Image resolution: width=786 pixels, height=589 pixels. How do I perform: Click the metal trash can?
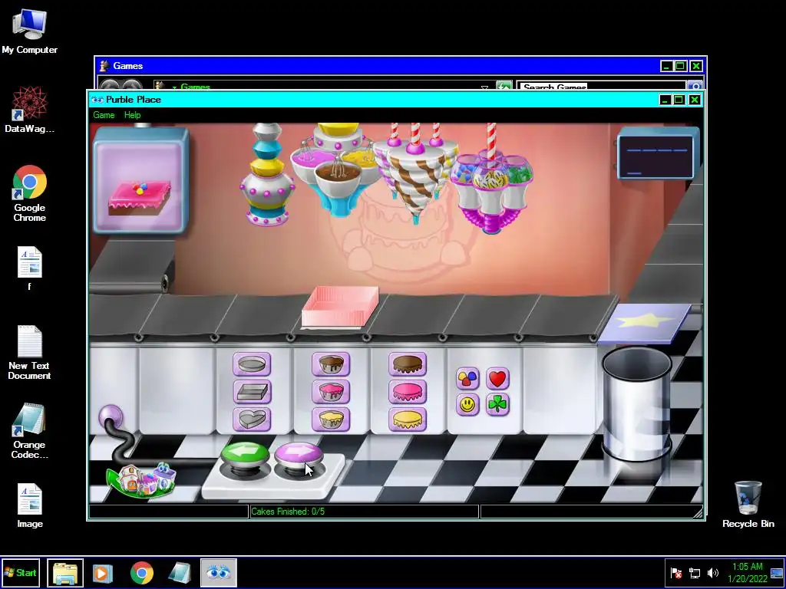click(636, 403)
